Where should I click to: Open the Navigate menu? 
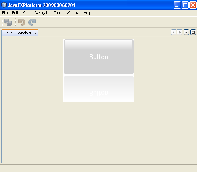point(42,13)
